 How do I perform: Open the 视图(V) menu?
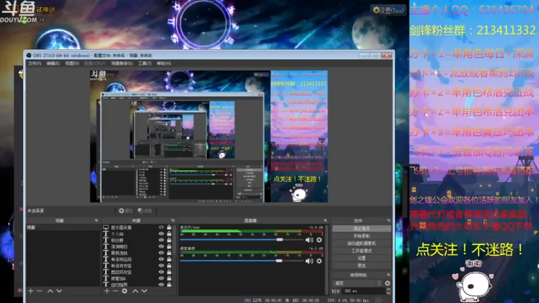72,63
